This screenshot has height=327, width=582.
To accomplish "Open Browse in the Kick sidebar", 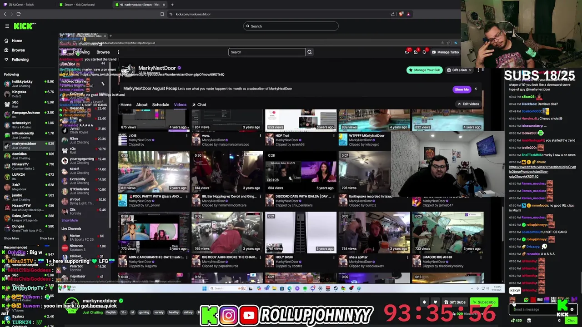I will [18, 50].
